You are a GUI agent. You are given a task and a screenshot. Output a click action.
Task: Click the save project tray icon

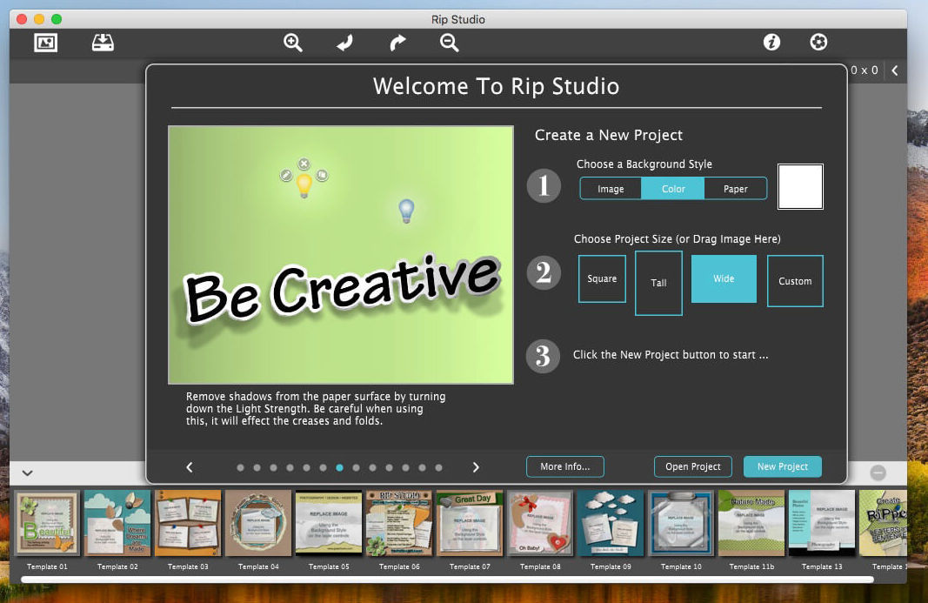click(x=103, y=43)
